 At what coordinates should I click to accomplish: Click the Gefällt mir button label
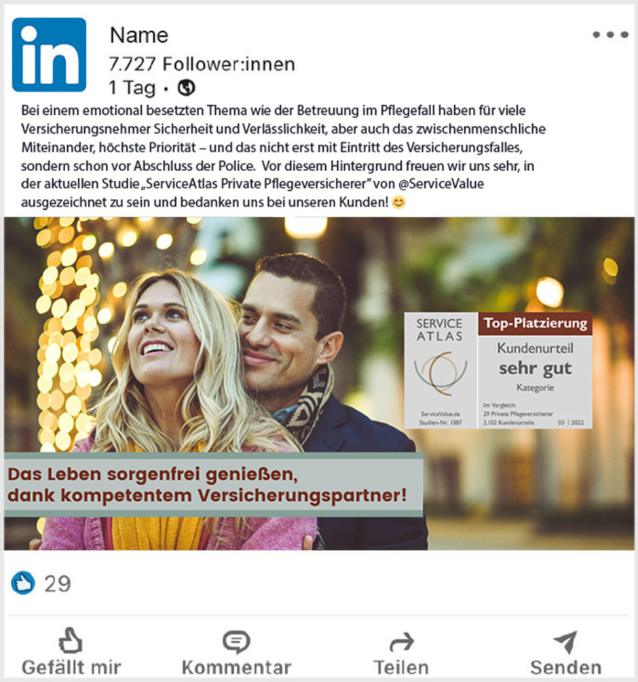(71, 667)
